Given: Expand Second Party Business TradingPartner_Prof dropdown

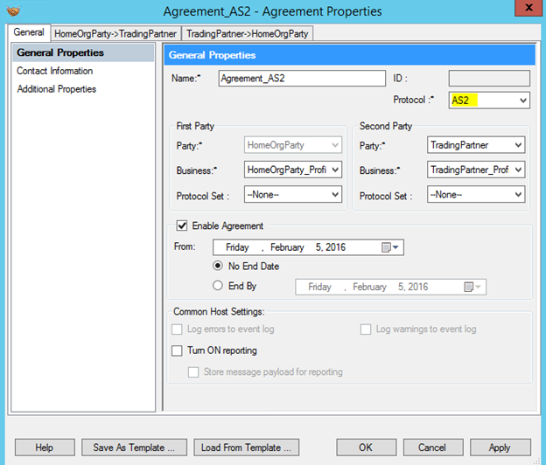Looking at the screenshot, I should [476, 170].
